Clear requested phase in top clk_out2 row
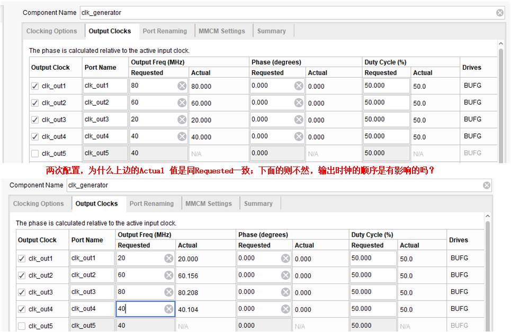The height and width of the screenshot is (332, 511). [299, 103]
